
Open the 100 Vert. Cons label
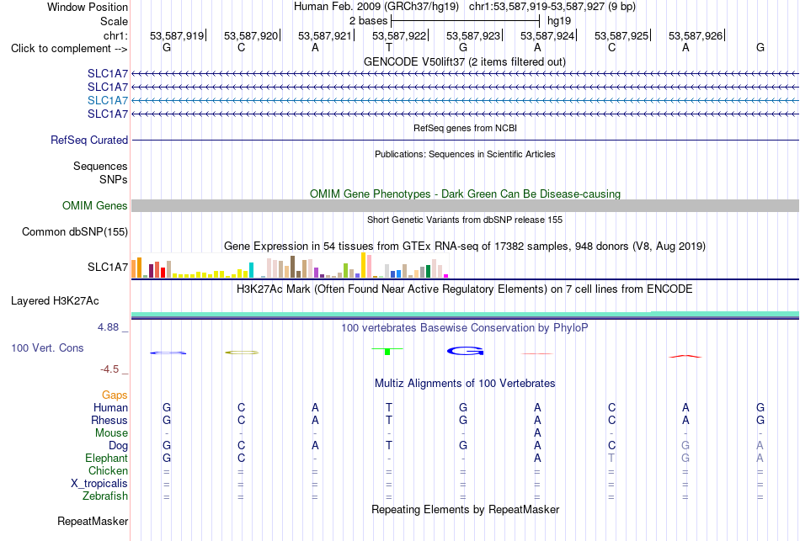(47, 347)
